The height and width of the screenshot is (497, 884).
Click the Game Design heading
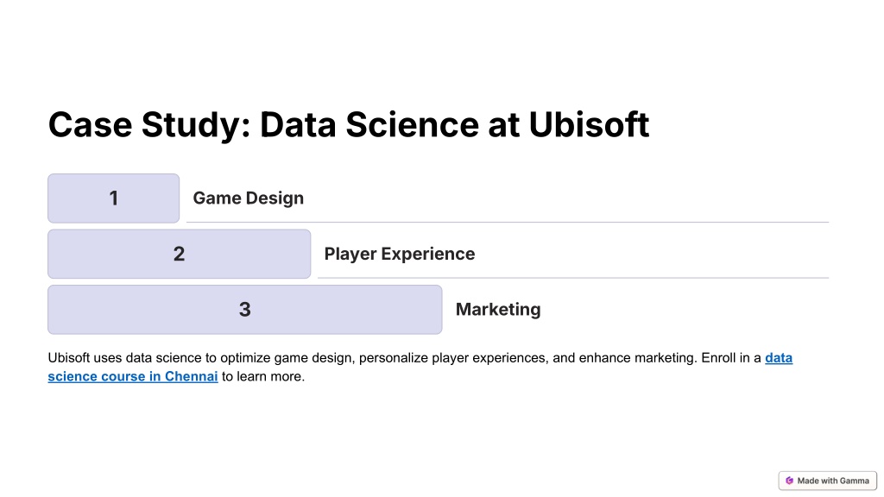click(248, 198)
